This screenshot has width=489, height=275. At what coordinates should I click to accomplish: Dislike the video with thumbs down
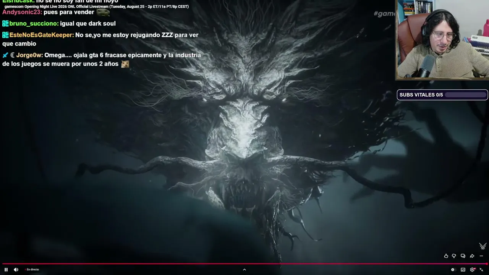pyautogui.click(x=454, y=256)
